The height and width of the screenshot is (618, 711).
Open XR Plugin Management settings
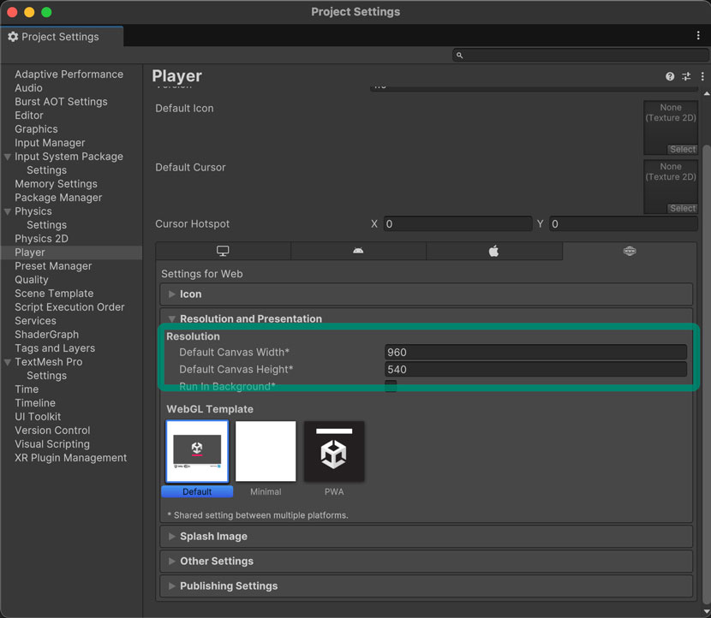click(71, 458)
